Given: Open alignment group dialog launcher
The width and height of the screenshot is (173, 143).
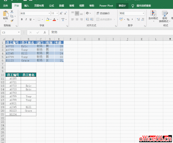Looking at the screenshot, I should coord(116,26).
